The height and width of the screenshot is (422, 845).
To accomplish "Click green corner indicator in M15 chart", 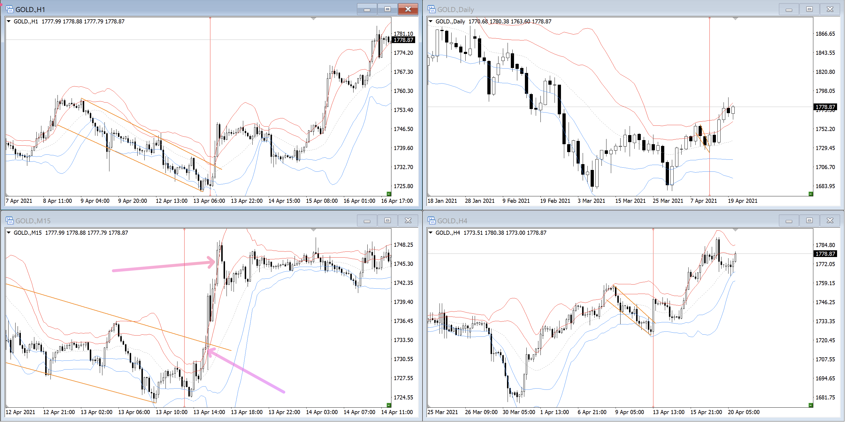I will click(x=389, y=405).
